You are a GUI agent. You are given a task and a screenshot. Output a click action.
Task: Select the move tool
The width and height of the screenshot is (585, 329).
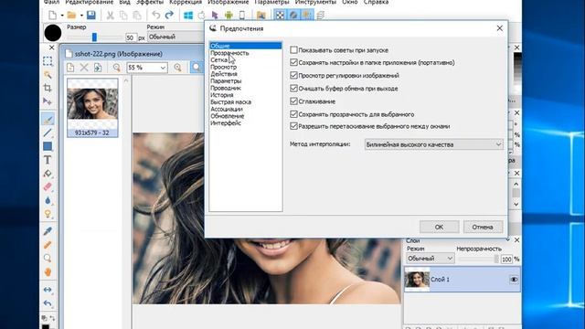click(48, 101)
